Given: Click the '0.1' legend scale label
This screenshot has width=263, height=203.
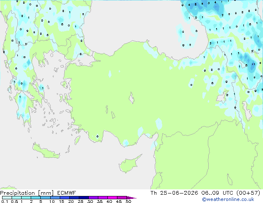Looking at the screenshot, I should pos(5,201).
